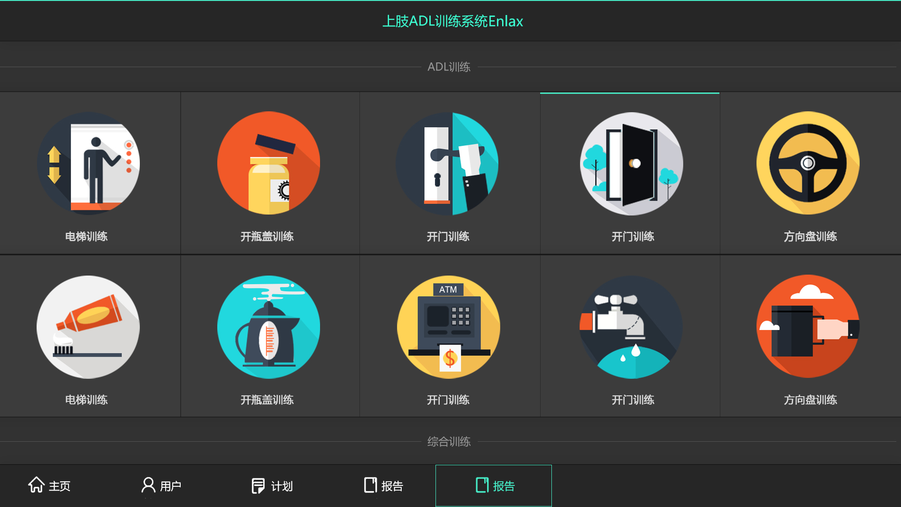Open the elevator training icon with person

coord(88,163)
